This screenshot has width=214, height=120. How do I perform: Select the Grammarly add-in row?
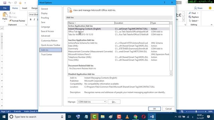[119, 49]
